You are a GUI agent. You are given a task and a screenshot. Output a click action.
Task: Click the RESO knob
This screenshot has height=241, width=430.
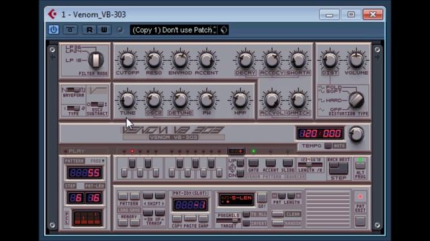[x=154, y=60]
